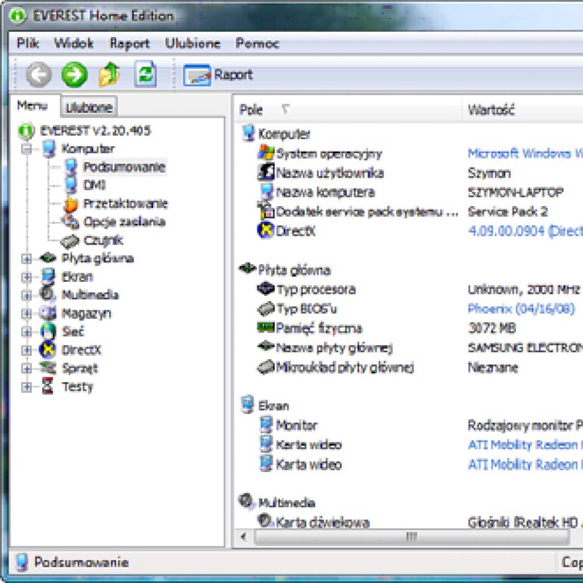Open the DirectX version 4.09.00.0904 link

pos(525,231)
